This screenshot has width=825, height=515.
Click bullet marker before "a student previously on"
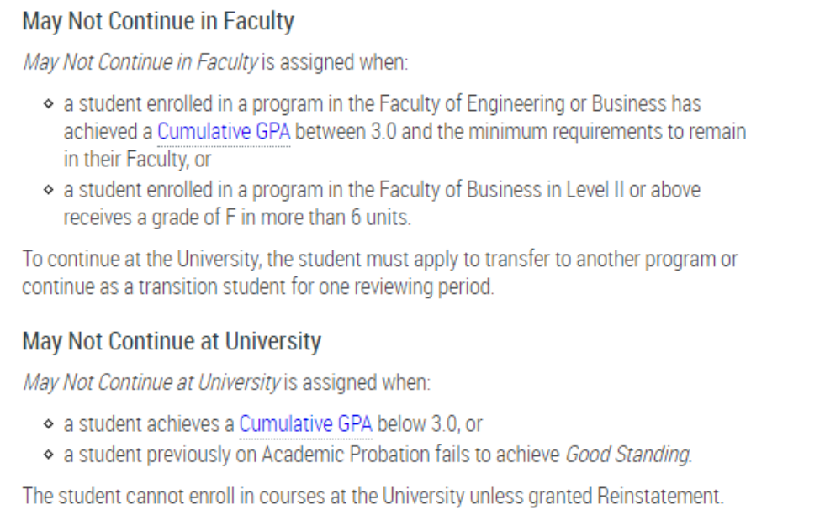[49, 455]
